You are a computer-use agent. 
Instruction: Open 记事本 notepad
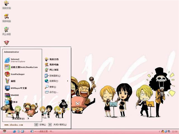click(11, 102)
